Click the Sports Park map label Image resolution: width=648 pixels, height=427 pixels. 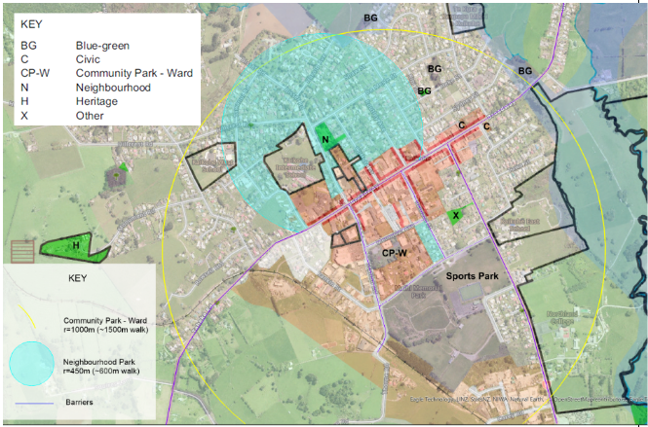[473, 276]
